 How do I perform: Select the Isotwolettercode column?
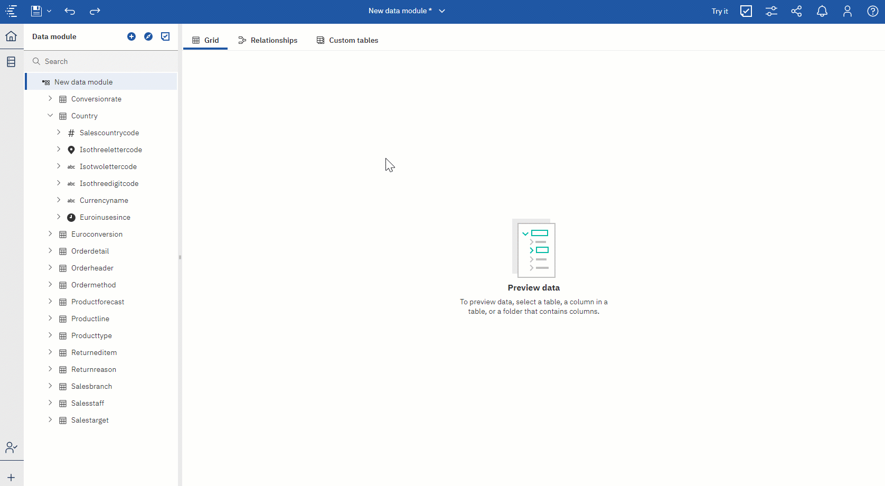click(x=108, y=166)
